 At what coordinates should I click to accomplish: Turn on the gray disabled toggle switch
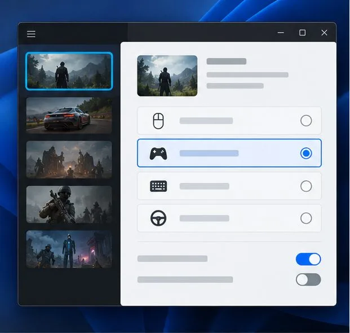pos(308,279)
